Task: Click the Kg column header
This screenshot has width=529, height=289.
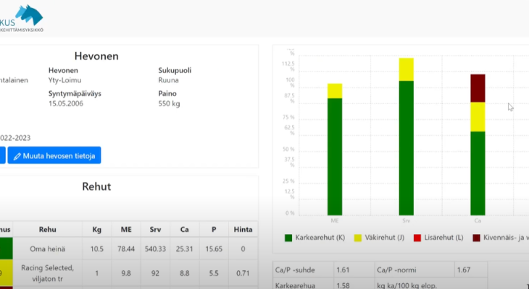Action: pos(96,230)
